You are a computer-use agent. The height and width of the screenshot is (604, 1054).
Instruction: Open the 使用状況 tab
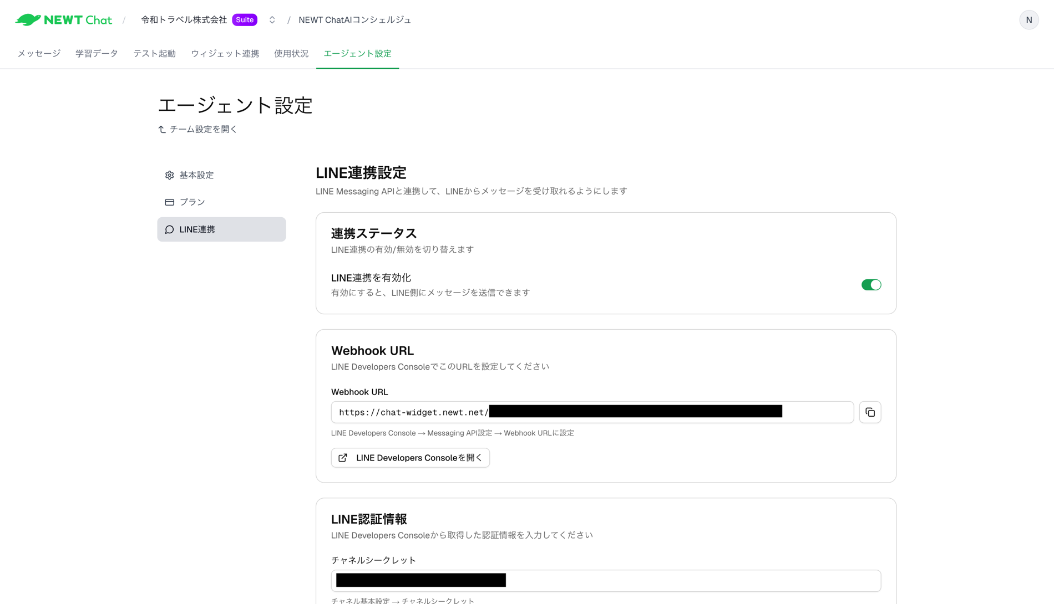[290, 53]
